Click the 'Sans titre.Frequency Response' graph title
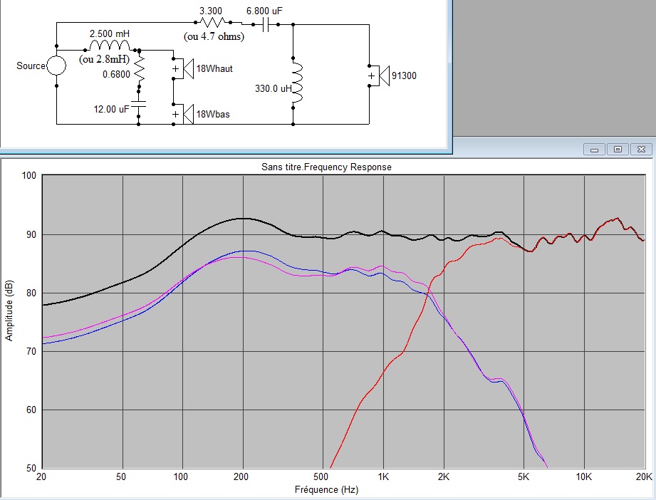Image resolution: width=656 pixels, height=500 pixels. pos(327,167)
